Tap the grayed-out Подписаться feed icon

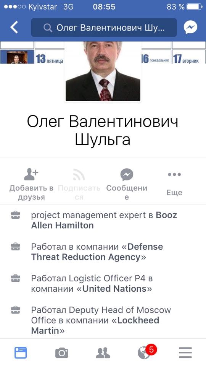pyautogui.click(x=79, y=185)
